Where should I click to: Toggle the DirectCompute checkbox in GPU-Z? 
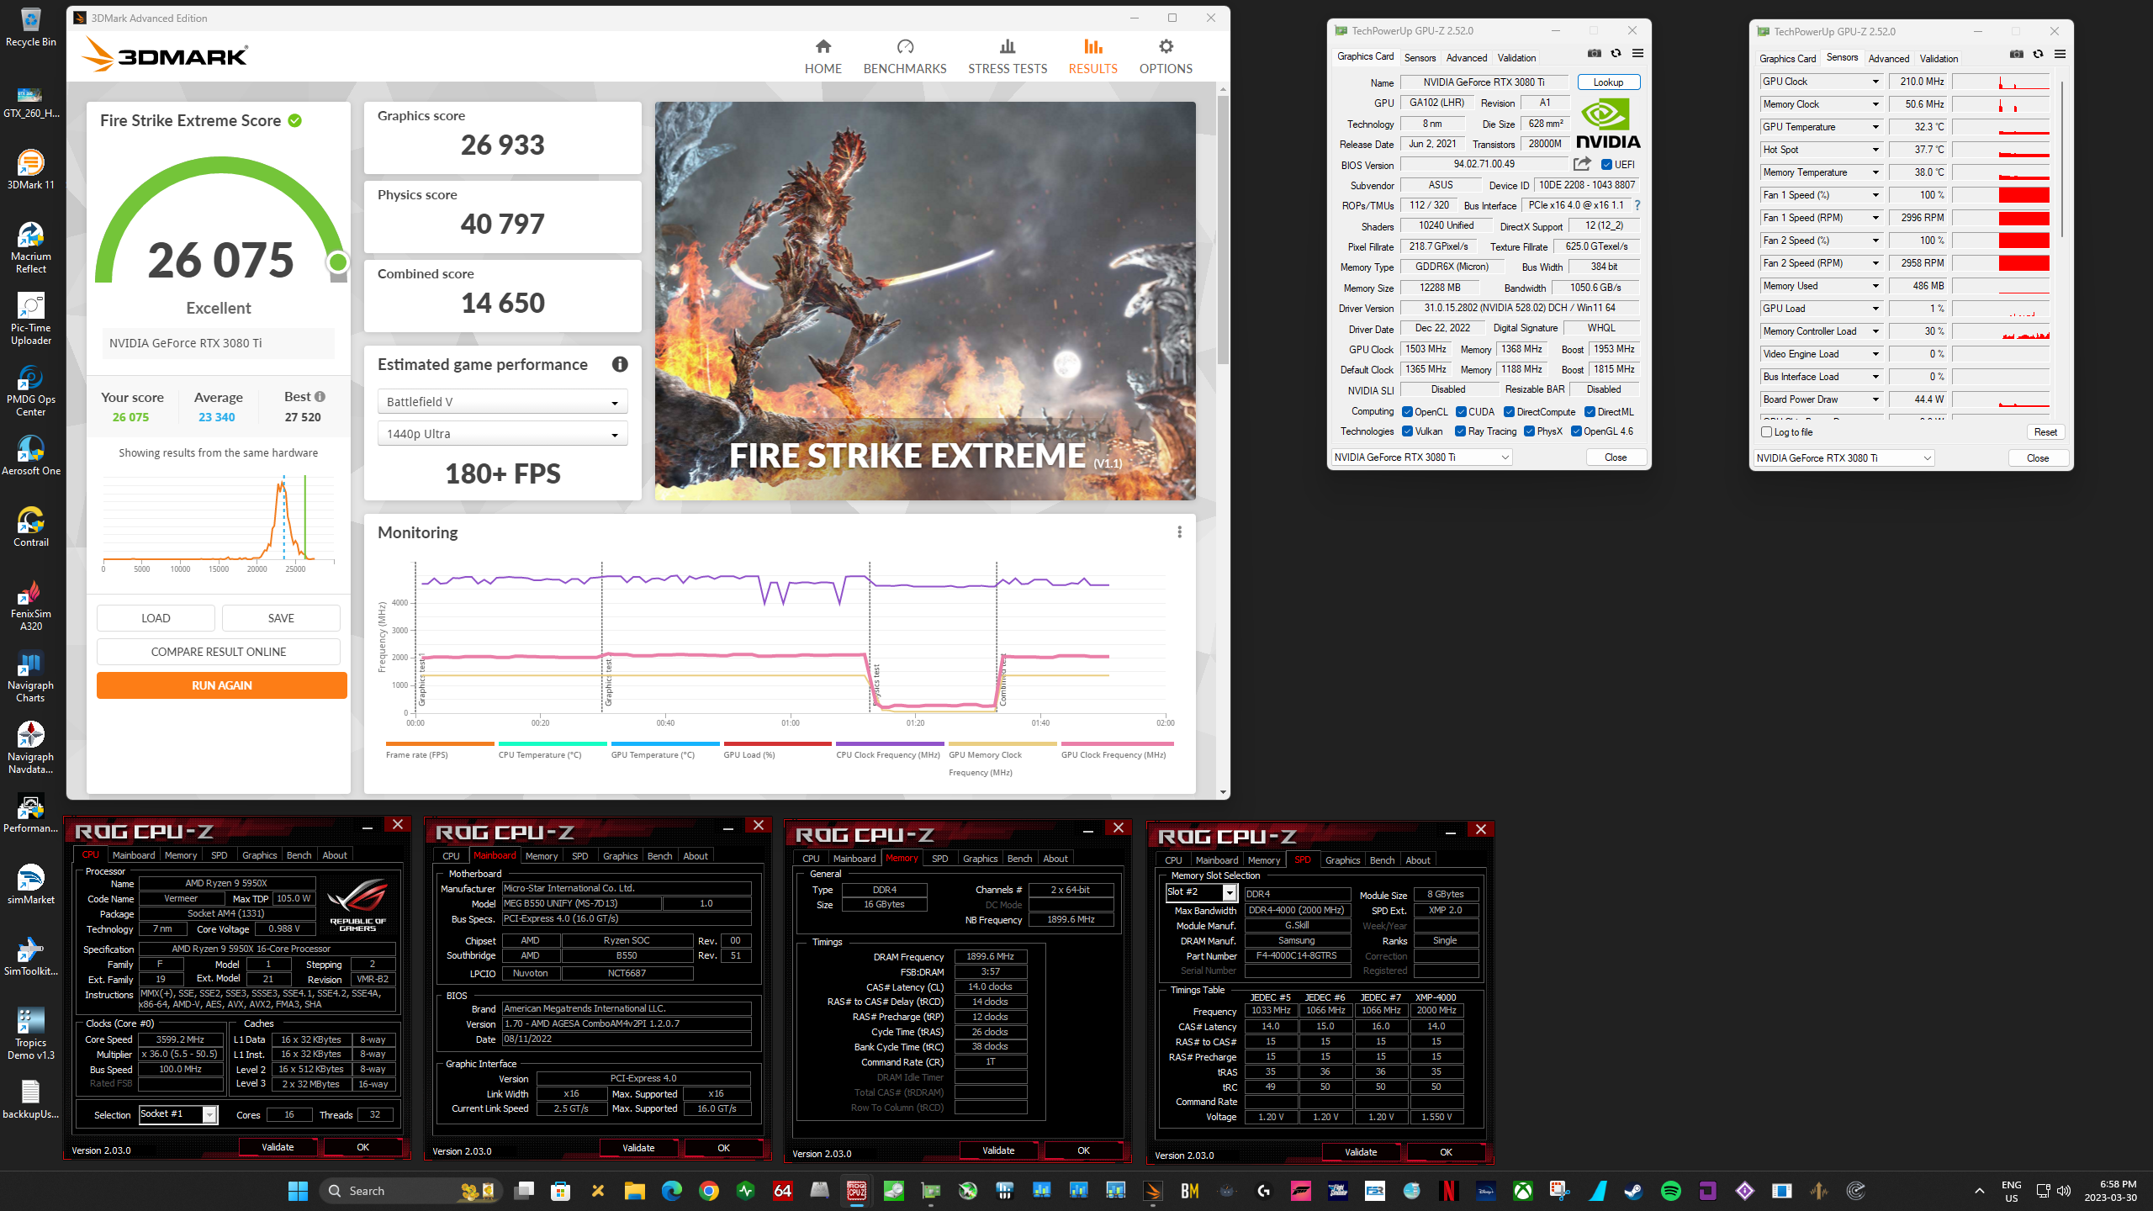coord(1509,412)
